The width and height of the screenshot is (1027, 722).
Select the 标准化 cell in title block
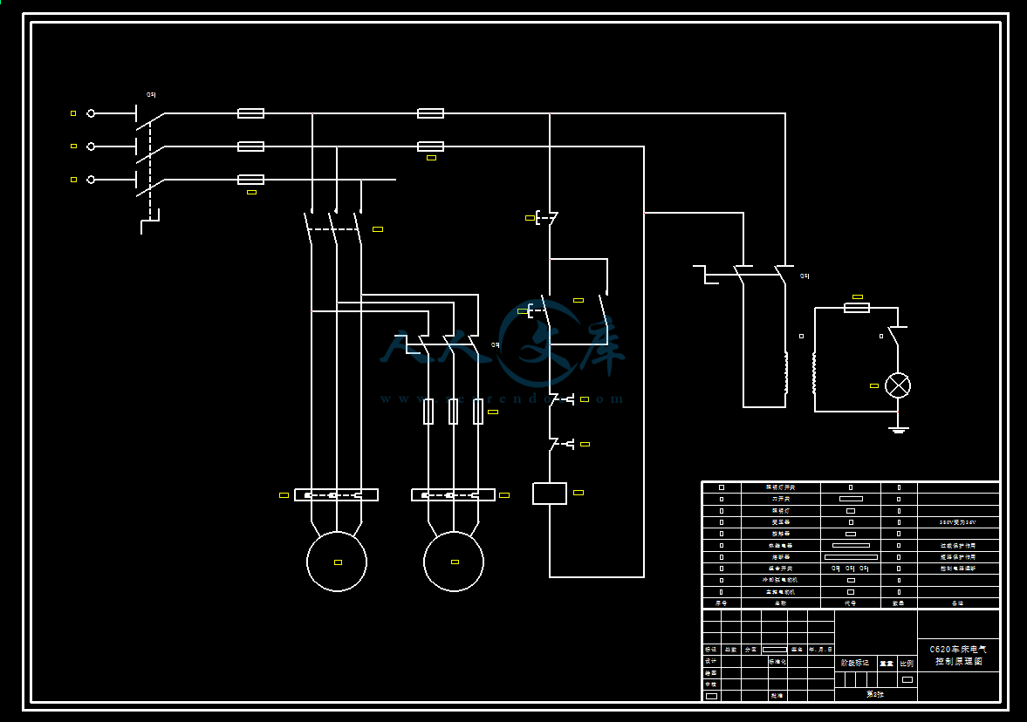pos(777,661)
